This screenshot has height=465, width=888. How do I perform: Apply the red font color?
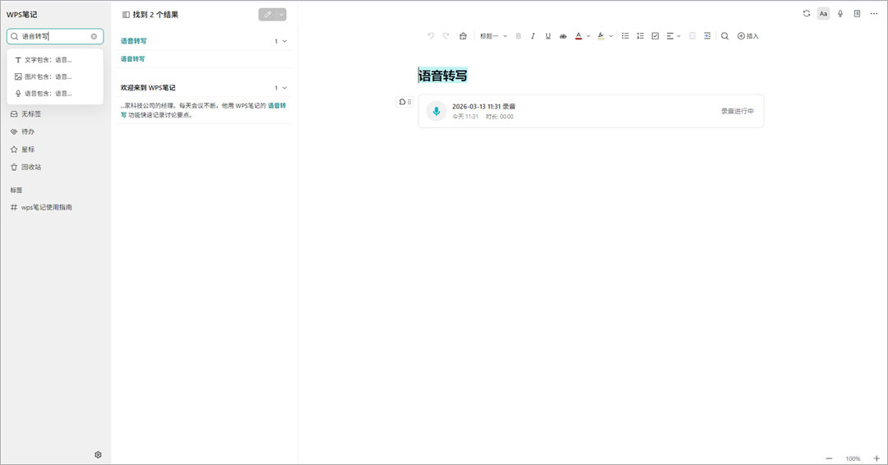(x=578, y=35)
